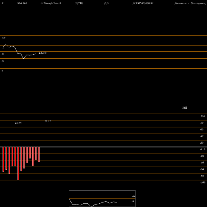
Task: Click the 43.53 RSI value label
Action: [x=43, y=53]
